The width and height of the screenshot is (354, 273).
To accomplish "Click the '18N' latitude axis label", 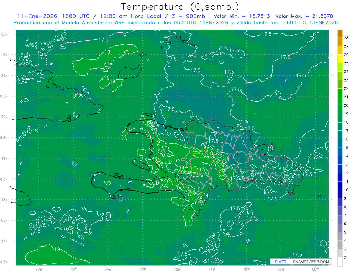I will 5,200.
